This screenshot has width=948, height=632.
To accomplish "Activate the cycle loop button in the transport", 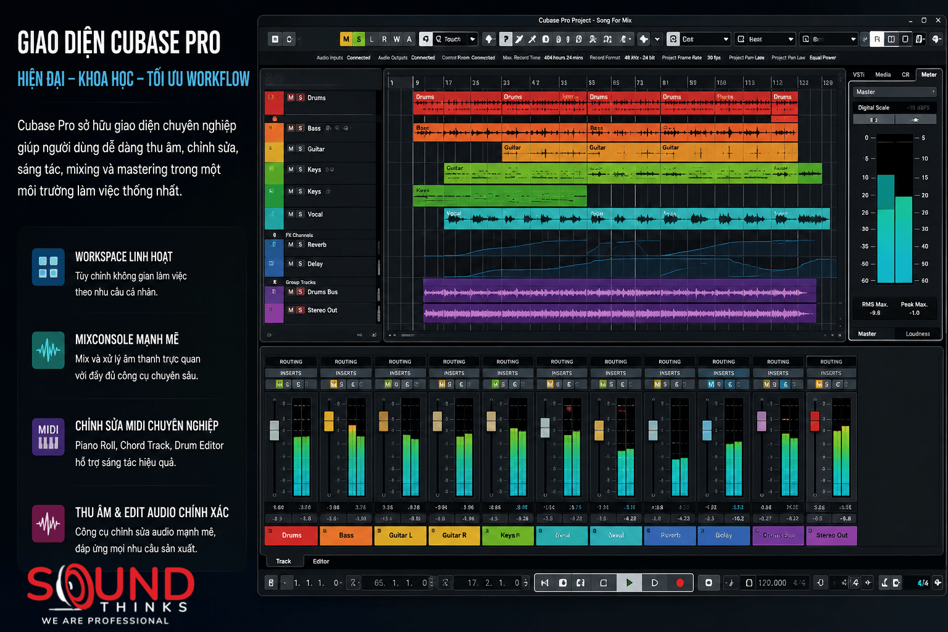I will point(580,583).
